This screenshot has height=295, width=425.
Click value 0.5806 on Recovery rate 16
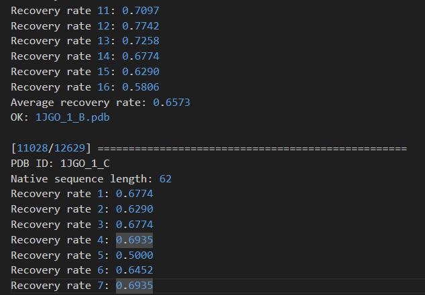click(140, 87)
